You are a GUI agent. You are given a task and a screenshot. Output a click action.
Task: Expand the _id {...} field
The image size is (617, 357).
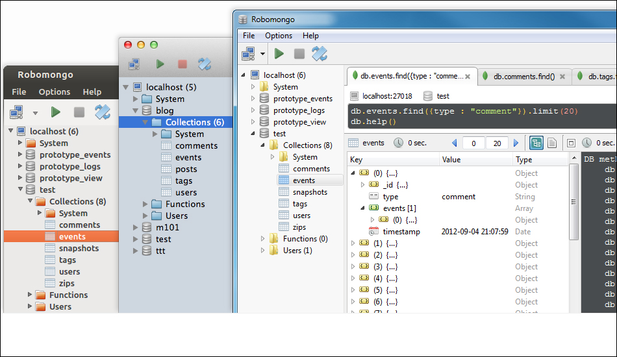click(x=363, y=185)
